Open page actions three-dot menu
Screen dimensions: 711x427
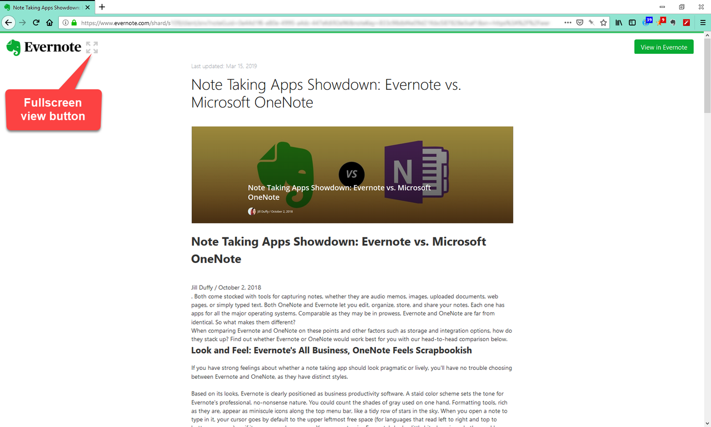[x=567, y=23]
